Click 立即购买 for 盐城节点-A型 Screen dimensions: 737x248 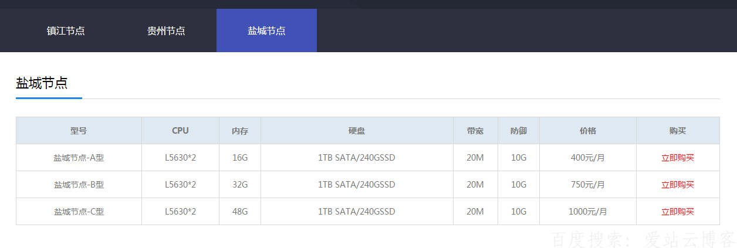coord(677,158)
